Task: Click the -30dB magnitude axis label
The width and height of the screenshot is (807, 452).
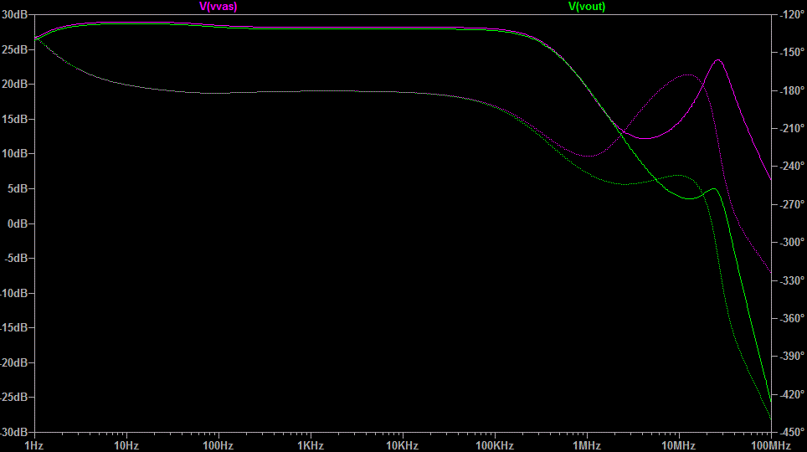Action: tap(14, 432)
